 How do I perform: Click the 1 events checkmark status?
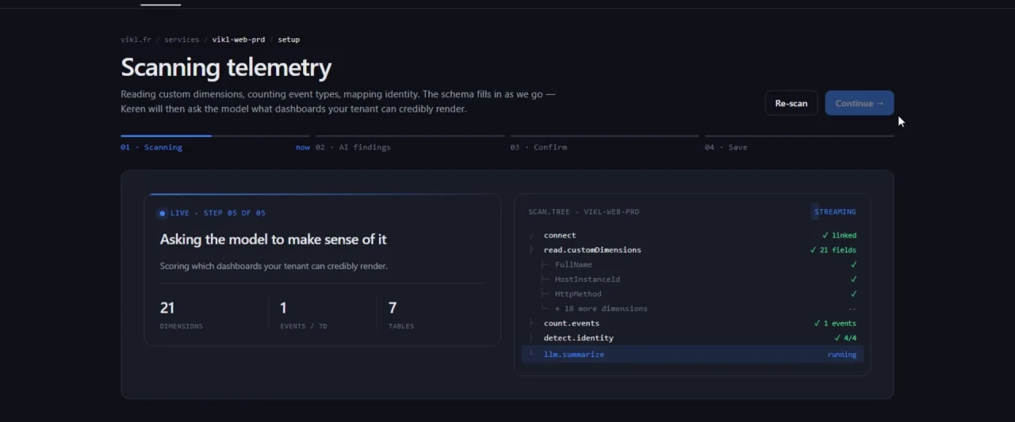835,323
